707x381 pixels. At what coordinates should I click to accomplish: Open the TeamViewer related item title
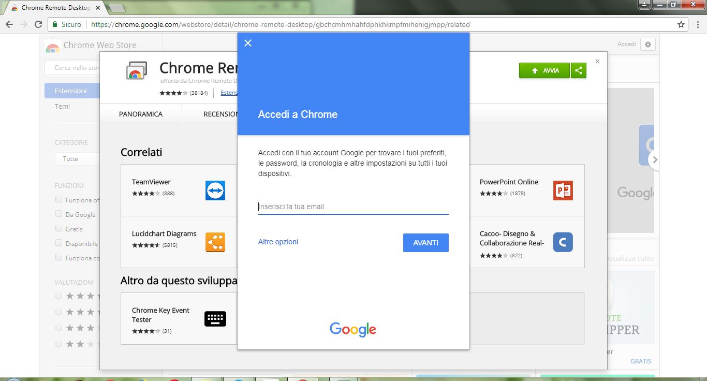click(x=151, y=182)
